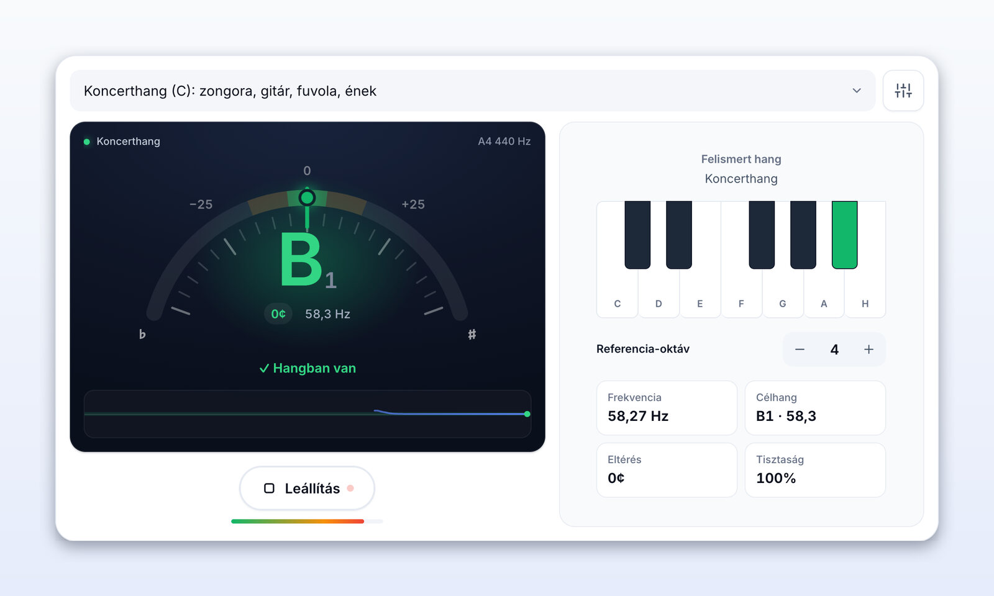Click the 0¢ deviation badge

278,314
